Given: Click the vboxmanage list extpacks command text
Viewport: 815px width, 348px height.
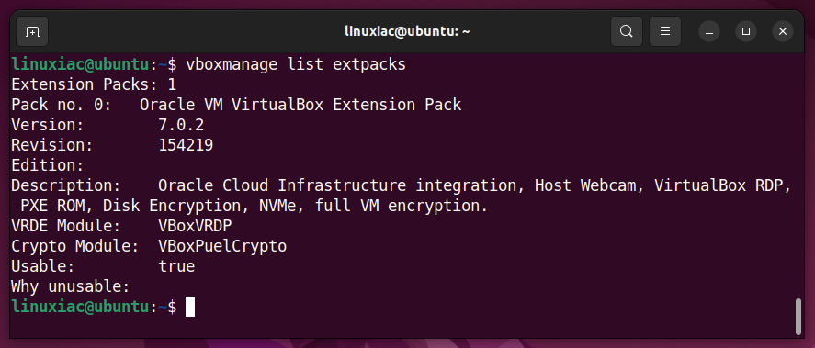Looking at the screenshot, I should tap(296, 65).
